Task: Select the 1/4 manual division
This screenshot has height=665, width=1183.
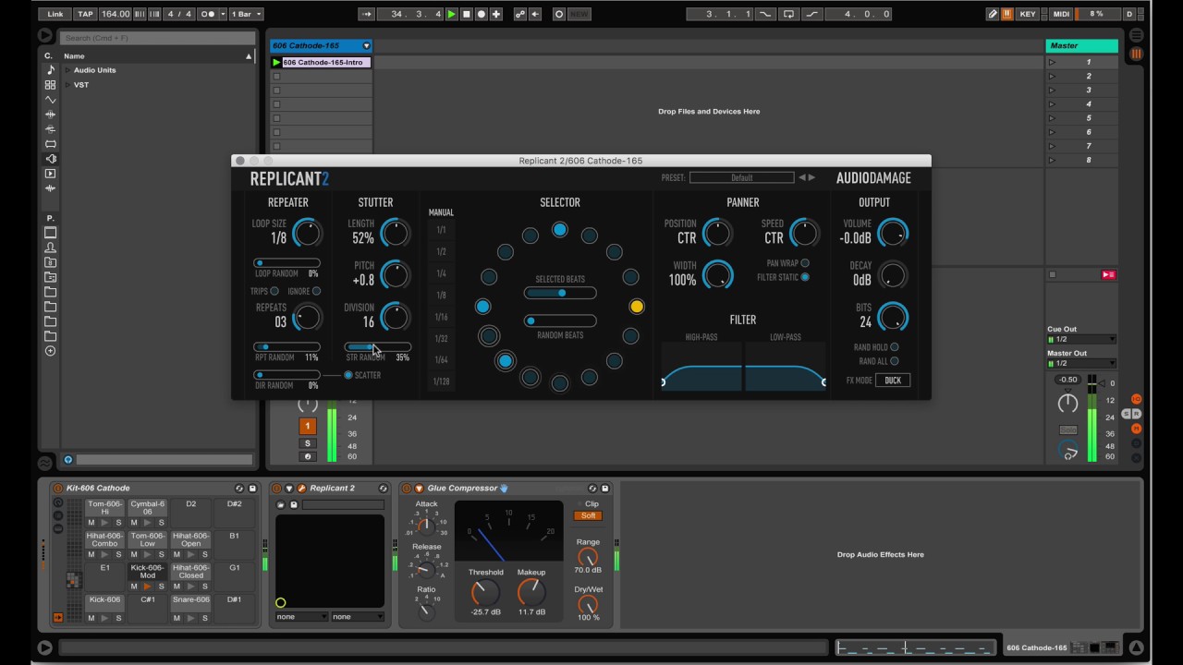Action: pos(441,273)
